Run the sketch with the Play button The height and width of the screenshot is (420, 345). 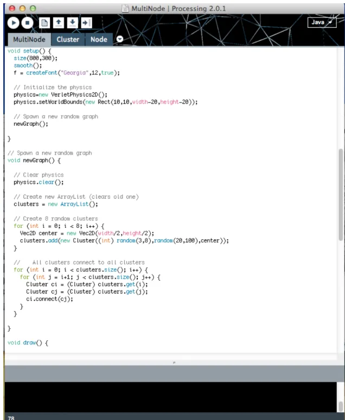coord(14,23)
